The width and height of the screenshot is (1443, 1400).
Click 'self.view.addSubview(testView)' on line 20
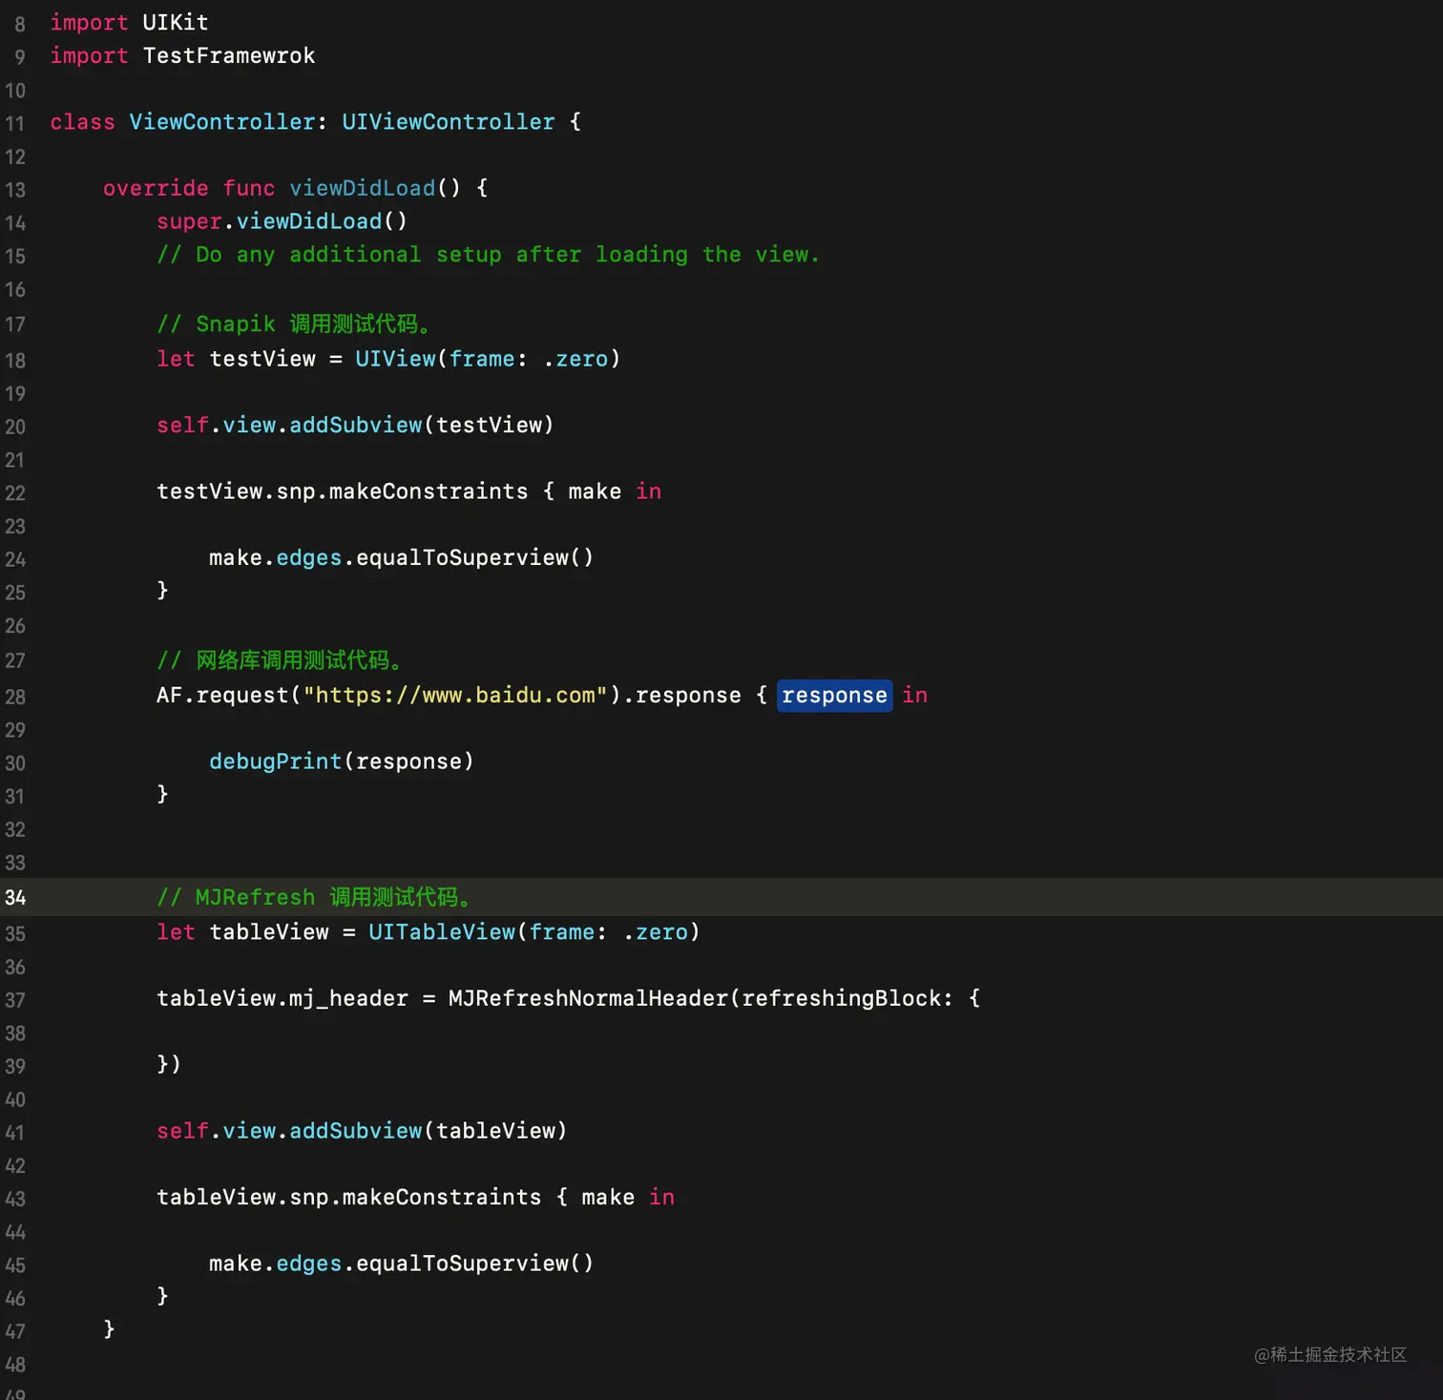355,425
